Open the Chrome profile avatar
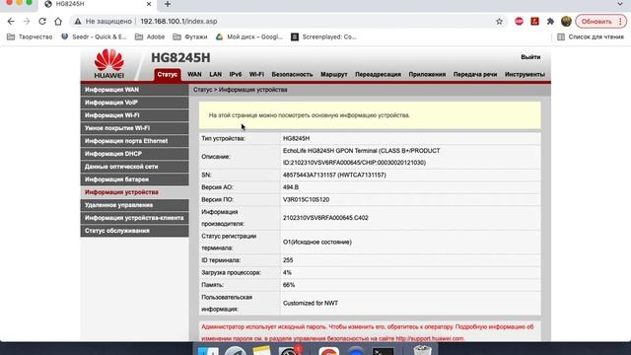Image resolution: width=631 pixels, height=355 pixels. pos(566,22)
